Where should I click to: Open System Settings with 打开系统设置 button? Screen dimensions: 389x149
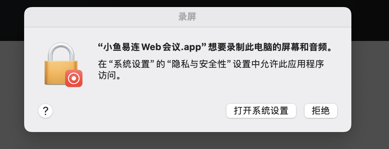tap(261, 111)
